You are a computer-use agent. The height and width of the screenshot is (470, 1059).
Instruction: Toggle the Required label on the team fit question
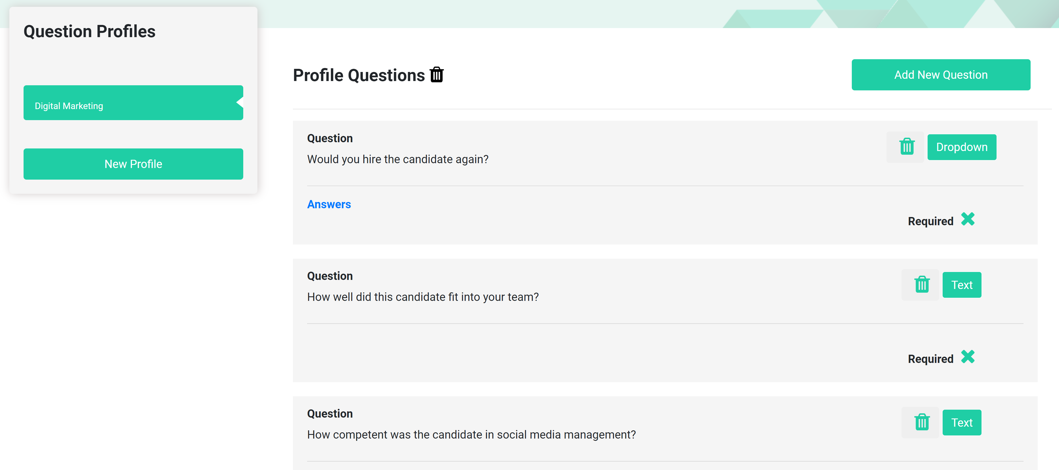(x=930, y=359)
